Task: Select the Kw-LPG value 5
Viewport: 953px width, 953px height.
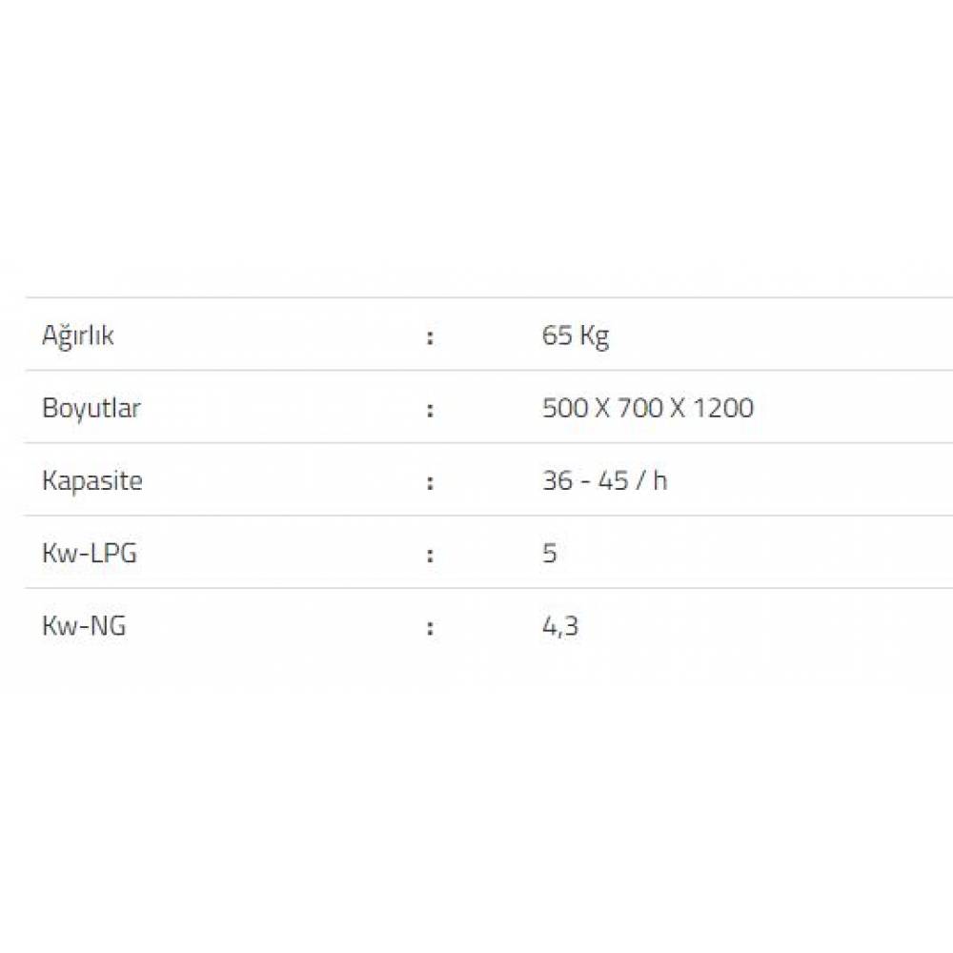Action: 550,553
